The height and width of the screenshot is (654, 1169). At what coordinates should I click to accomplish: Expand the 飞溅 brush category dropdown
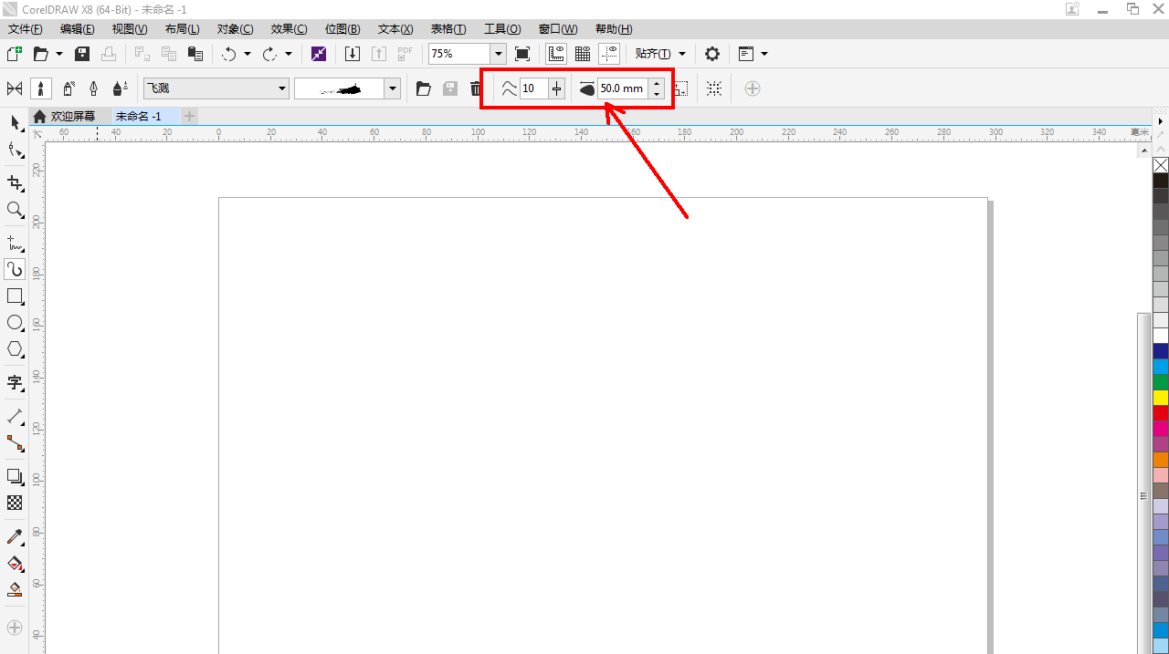(282, 88)
